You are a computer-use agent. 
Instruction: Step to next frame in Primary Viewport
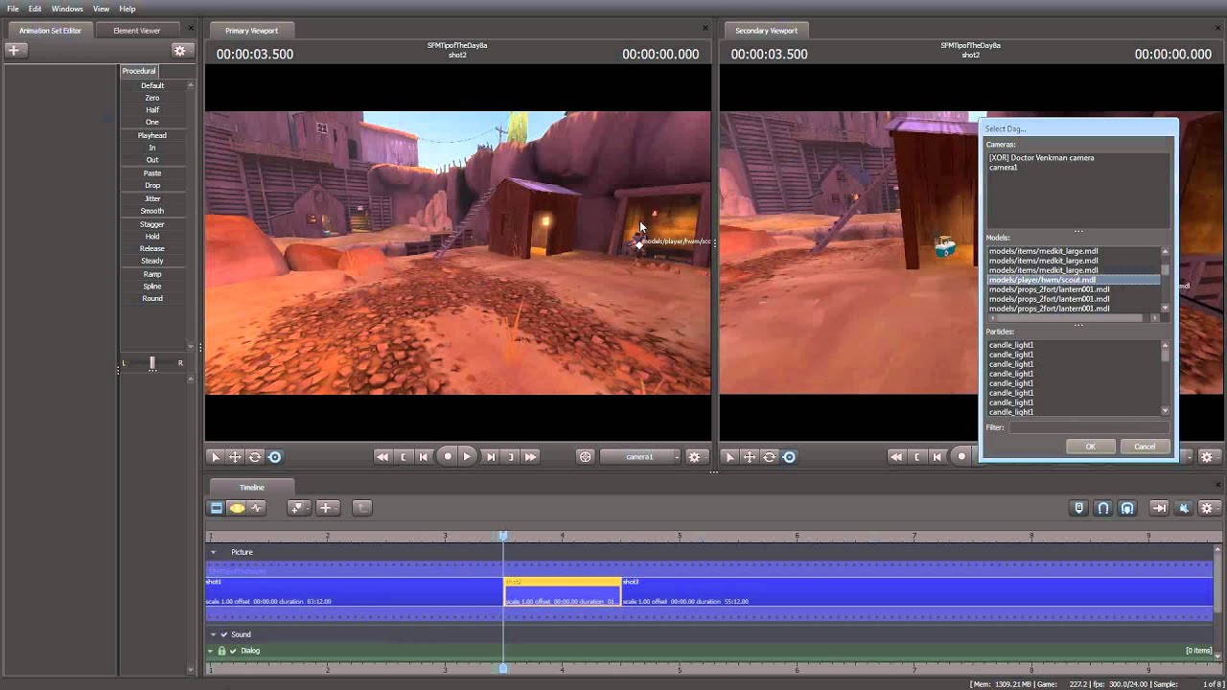coord(491,457)
